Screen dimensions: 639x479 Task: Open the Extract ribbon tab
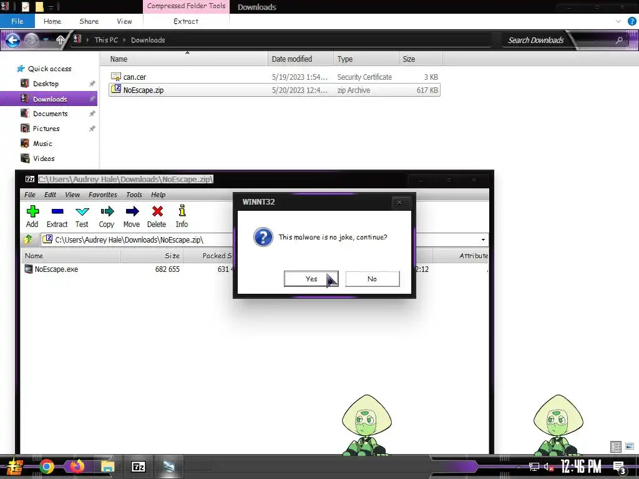[x=186, y=21]
